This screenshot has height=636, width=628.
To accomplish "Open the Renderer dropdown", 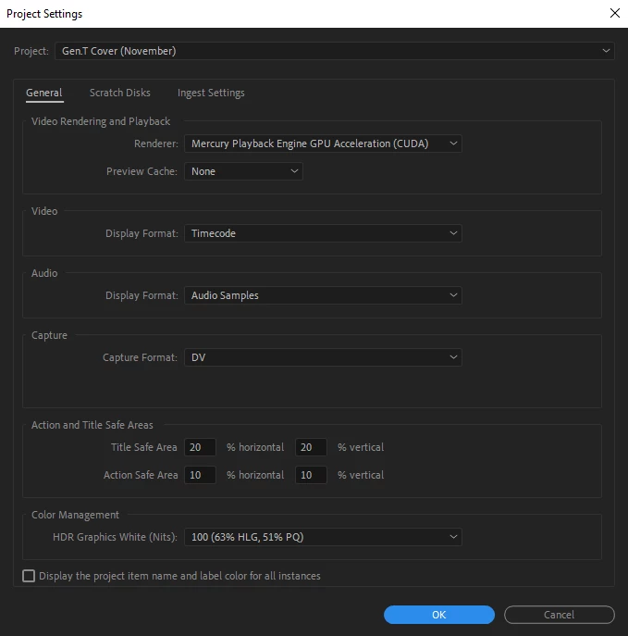I will pyautogui.click(x=323, y=143).
